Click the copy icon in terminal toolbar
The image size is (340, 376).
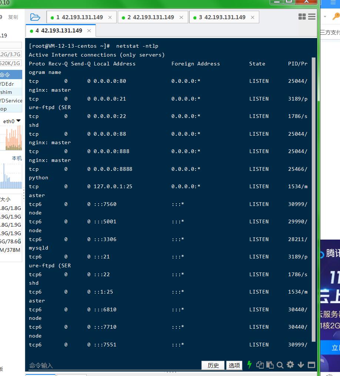click(260, 365)
